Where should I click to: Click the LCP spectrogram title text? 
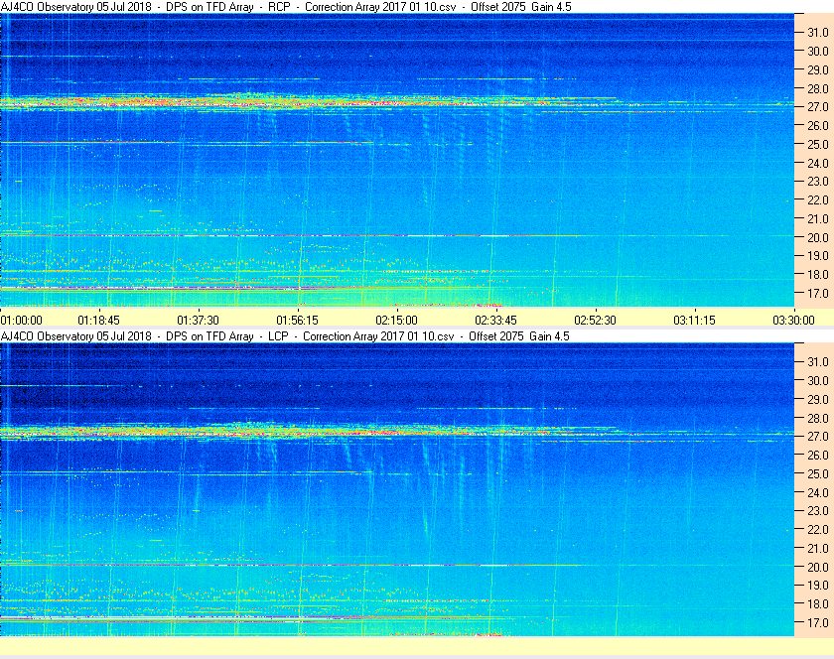285,336
